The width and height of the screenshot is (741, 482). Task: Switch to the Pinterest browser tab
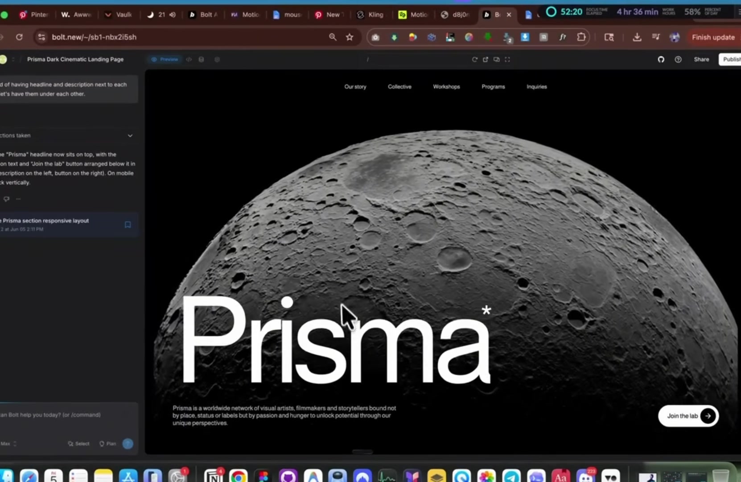34,15
